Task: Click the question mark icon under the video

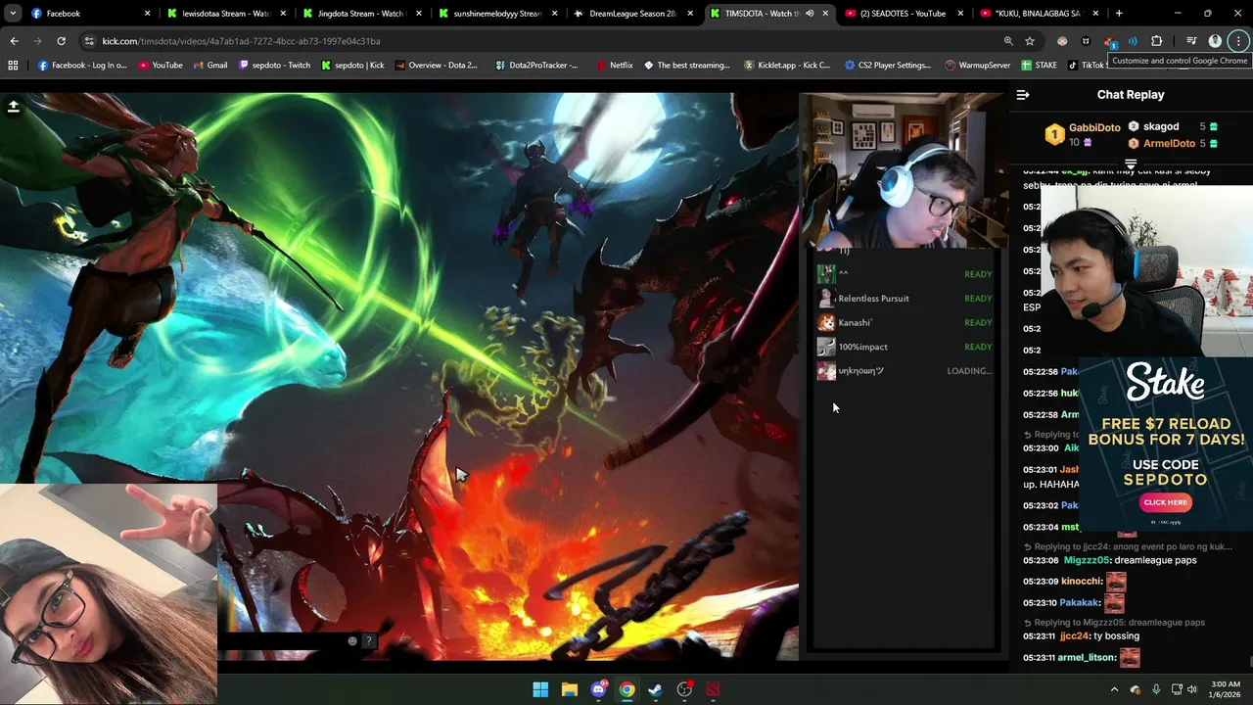Action: tap(369, 641)
